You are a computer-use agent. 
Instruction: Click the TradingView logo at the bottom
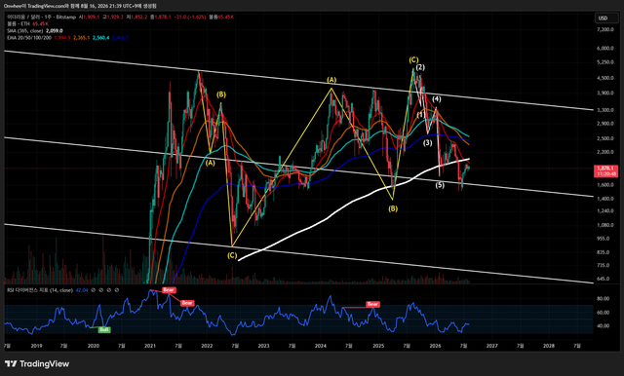pos(37,363)
